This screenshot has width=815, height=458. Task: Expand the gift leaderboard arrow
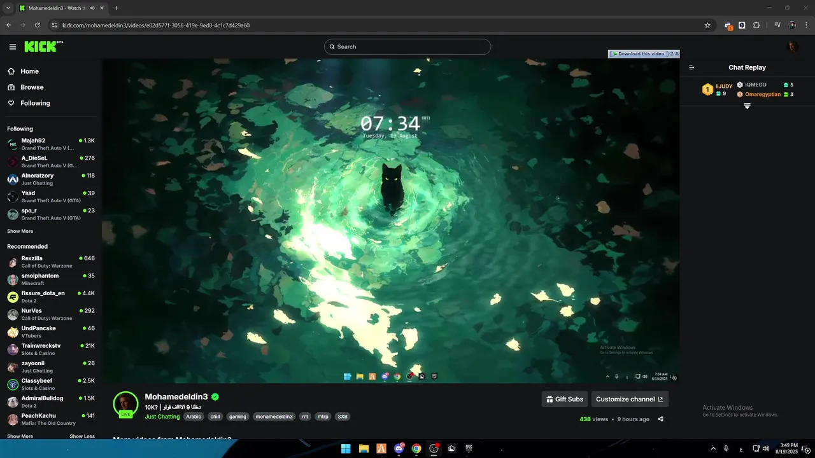[x=747, y=106]
